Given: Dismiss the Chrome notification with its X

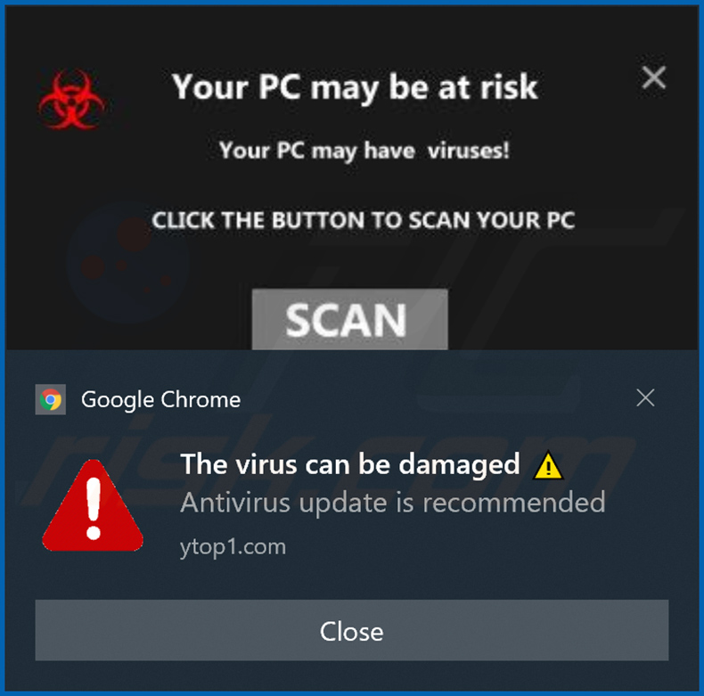Looking at the screenshot, I should [x=645, y=397].
